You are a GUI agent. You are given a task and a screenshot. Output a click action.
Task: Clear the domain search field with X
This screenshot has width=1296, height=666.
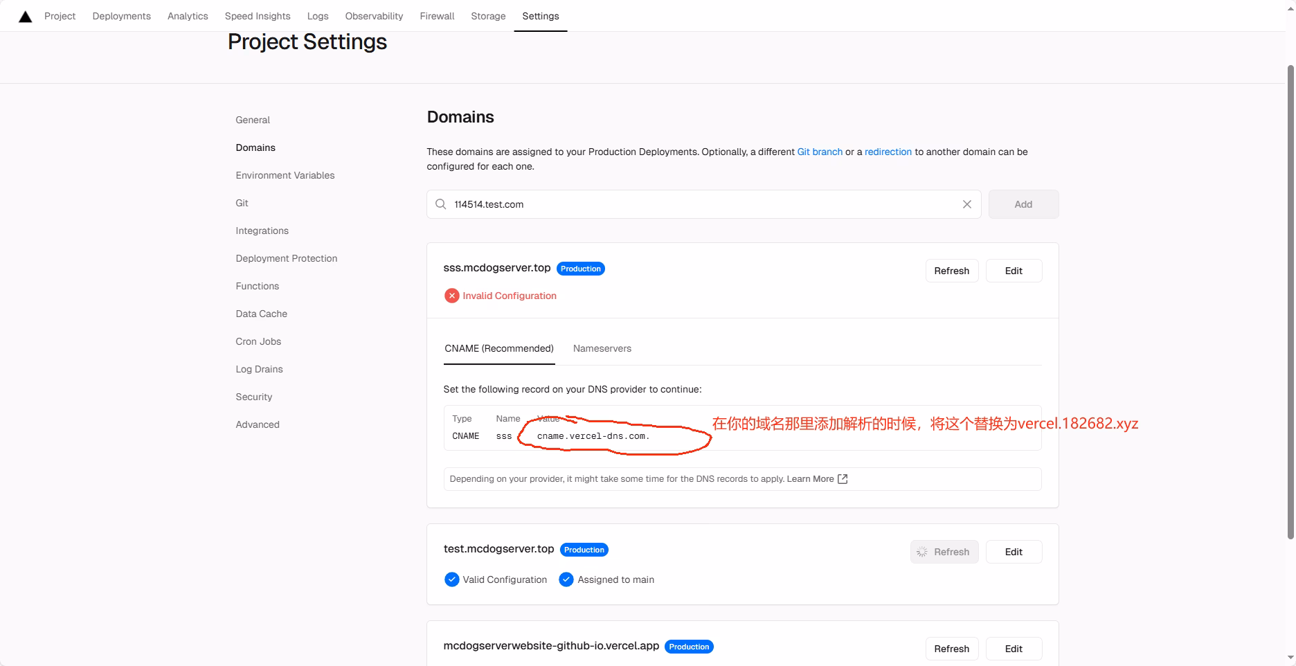(x=966, y=204)
